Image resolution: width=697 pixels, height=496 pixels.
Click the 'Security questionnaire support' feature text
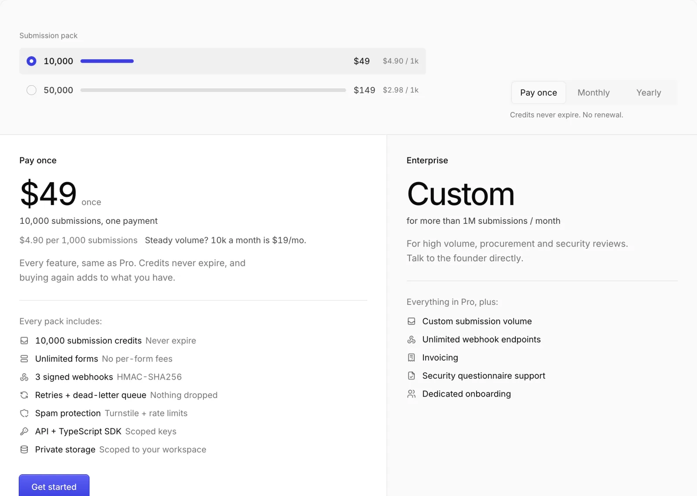pyautogui.click(x=484, y=376)
